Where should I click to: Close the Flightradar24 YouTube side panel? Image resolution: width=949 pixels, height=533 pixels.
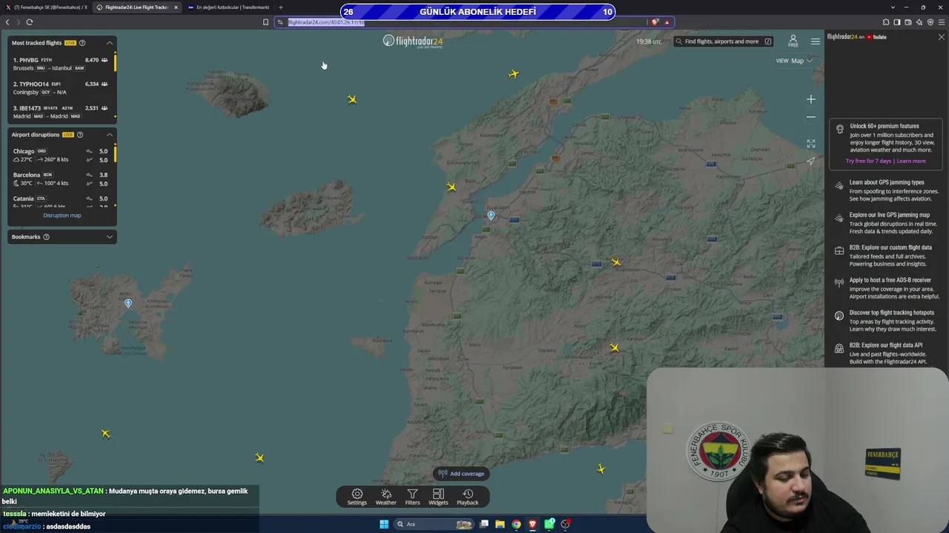[x=942, y=37]
